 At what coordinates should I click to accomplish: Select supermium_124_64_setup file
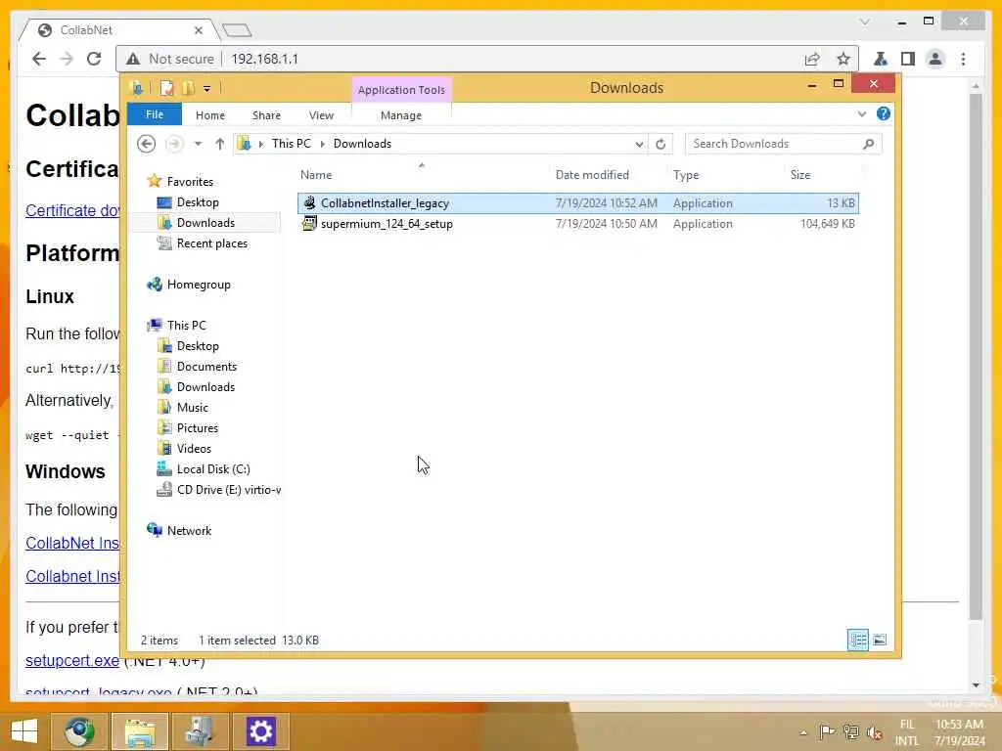[x=577, y=224]
